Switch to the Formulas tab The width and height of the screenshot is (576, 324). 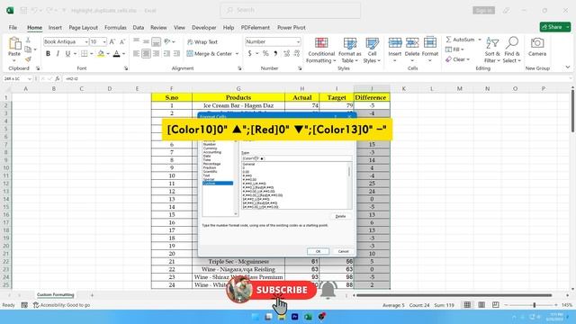coord(115,28)
